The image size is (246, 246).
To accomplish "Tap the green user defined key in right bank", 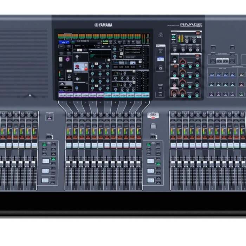I will [x=241, y=95].
